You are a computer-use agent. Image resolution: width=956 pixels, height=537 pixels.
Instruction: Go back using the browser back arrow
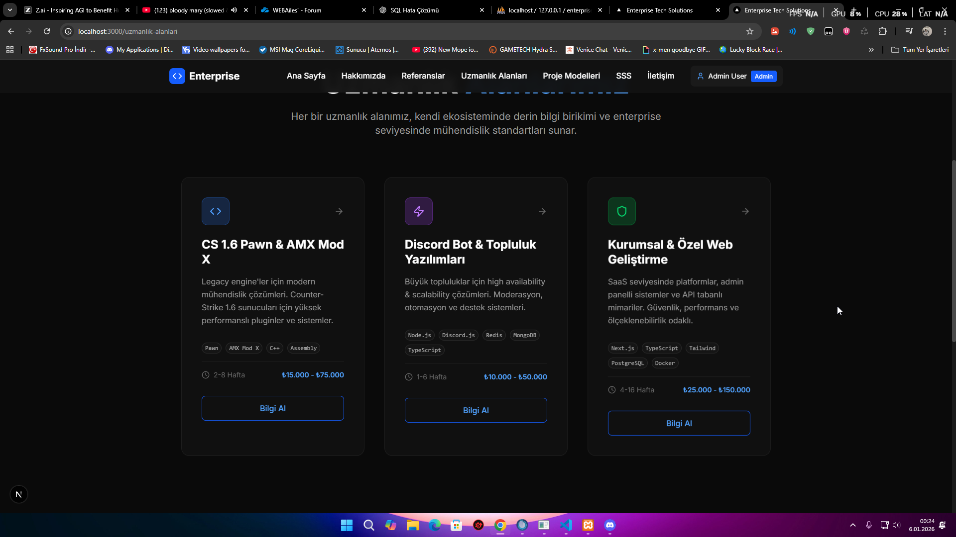point(11,31)
